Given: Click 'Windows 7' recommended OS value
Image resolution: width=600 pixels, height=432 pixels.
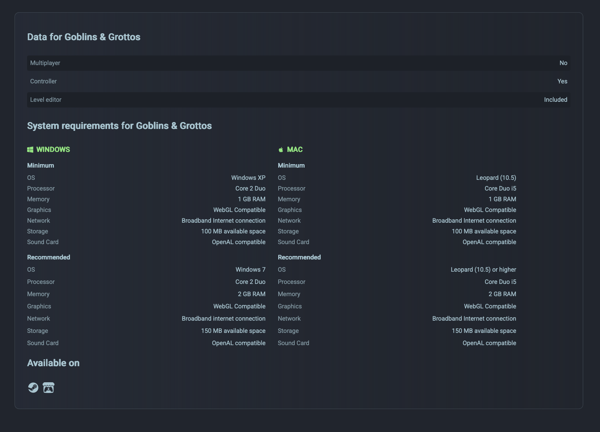Looking at the screenshot, I should click(x=250, y=269).
